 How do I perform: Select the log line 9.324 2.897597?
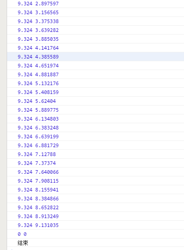(95, 4)
